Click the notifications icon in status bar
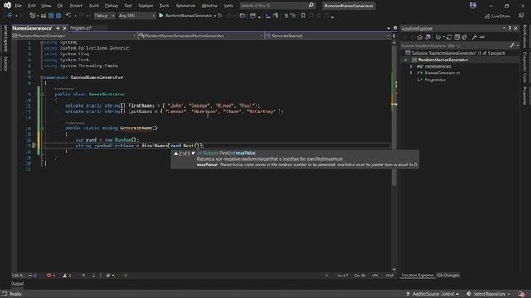The image size is (531, 298). pos(522,294)
